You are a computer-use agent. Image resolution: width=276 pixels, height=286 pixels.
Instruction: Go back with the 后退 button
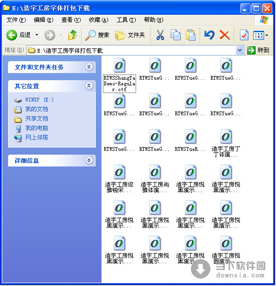pyautogui.click(x=18, y=35)
